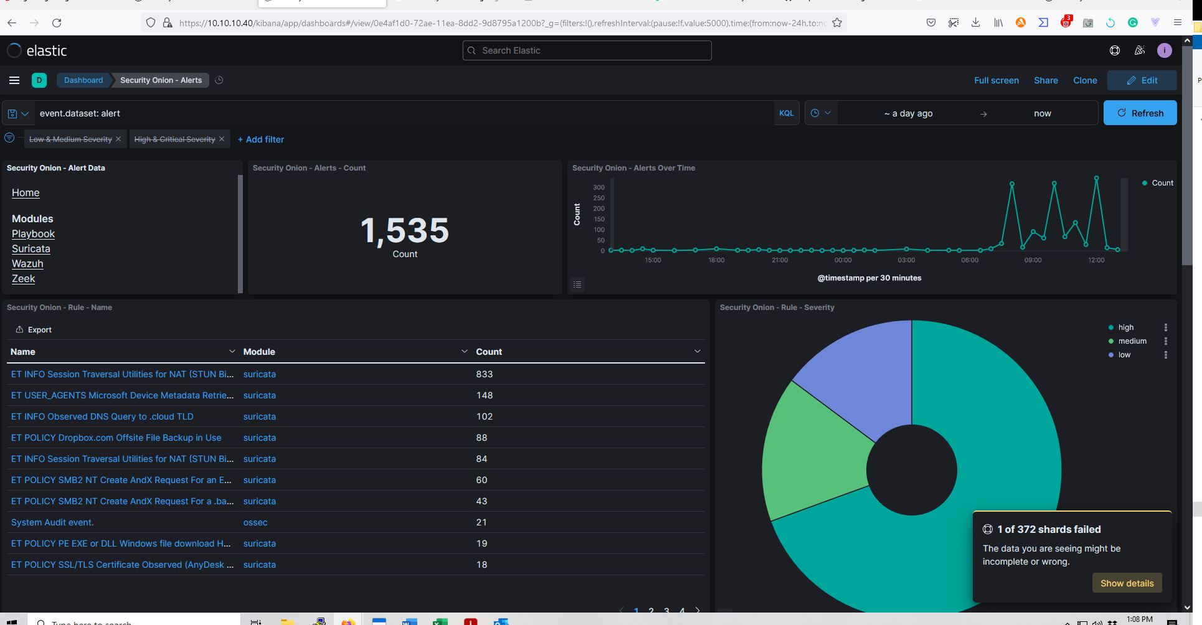Image resolution: width=1202 pixels, height=625 pixels.
Task: Refresh the dashboard data
Action: point(1140,113)
